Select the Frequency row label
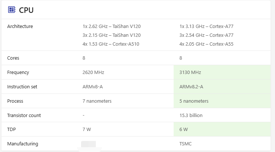275x152 pixels. tap(18, 73)
